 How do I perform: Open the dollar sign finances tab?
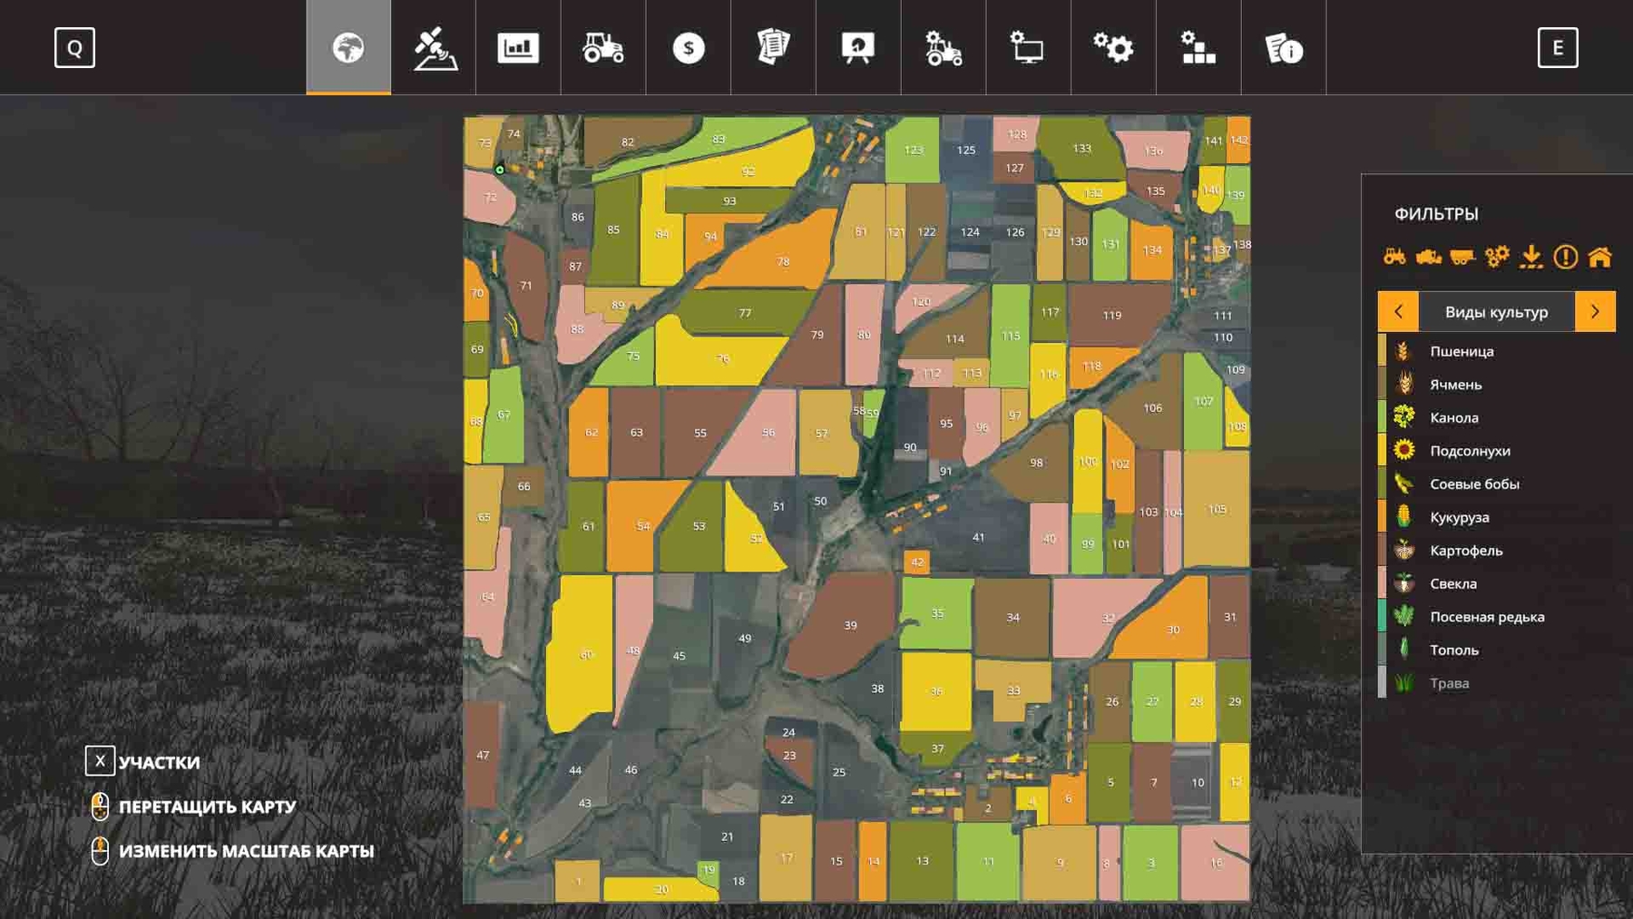(x=689, y=48)
